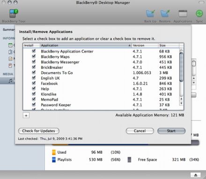
Task: Uncheck MemoPad install checkbox
Action: click(34, 99)
